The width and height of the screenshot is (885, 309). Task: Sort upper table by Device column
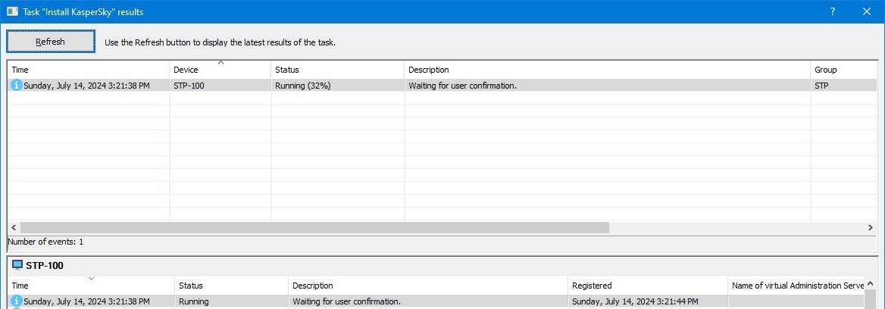point(220,70)
